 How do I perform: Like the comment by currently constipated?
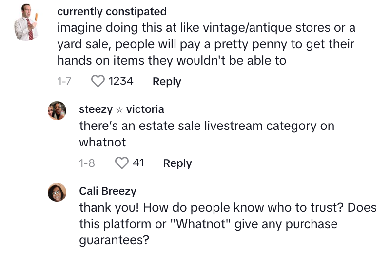click(x=98, y=81)
